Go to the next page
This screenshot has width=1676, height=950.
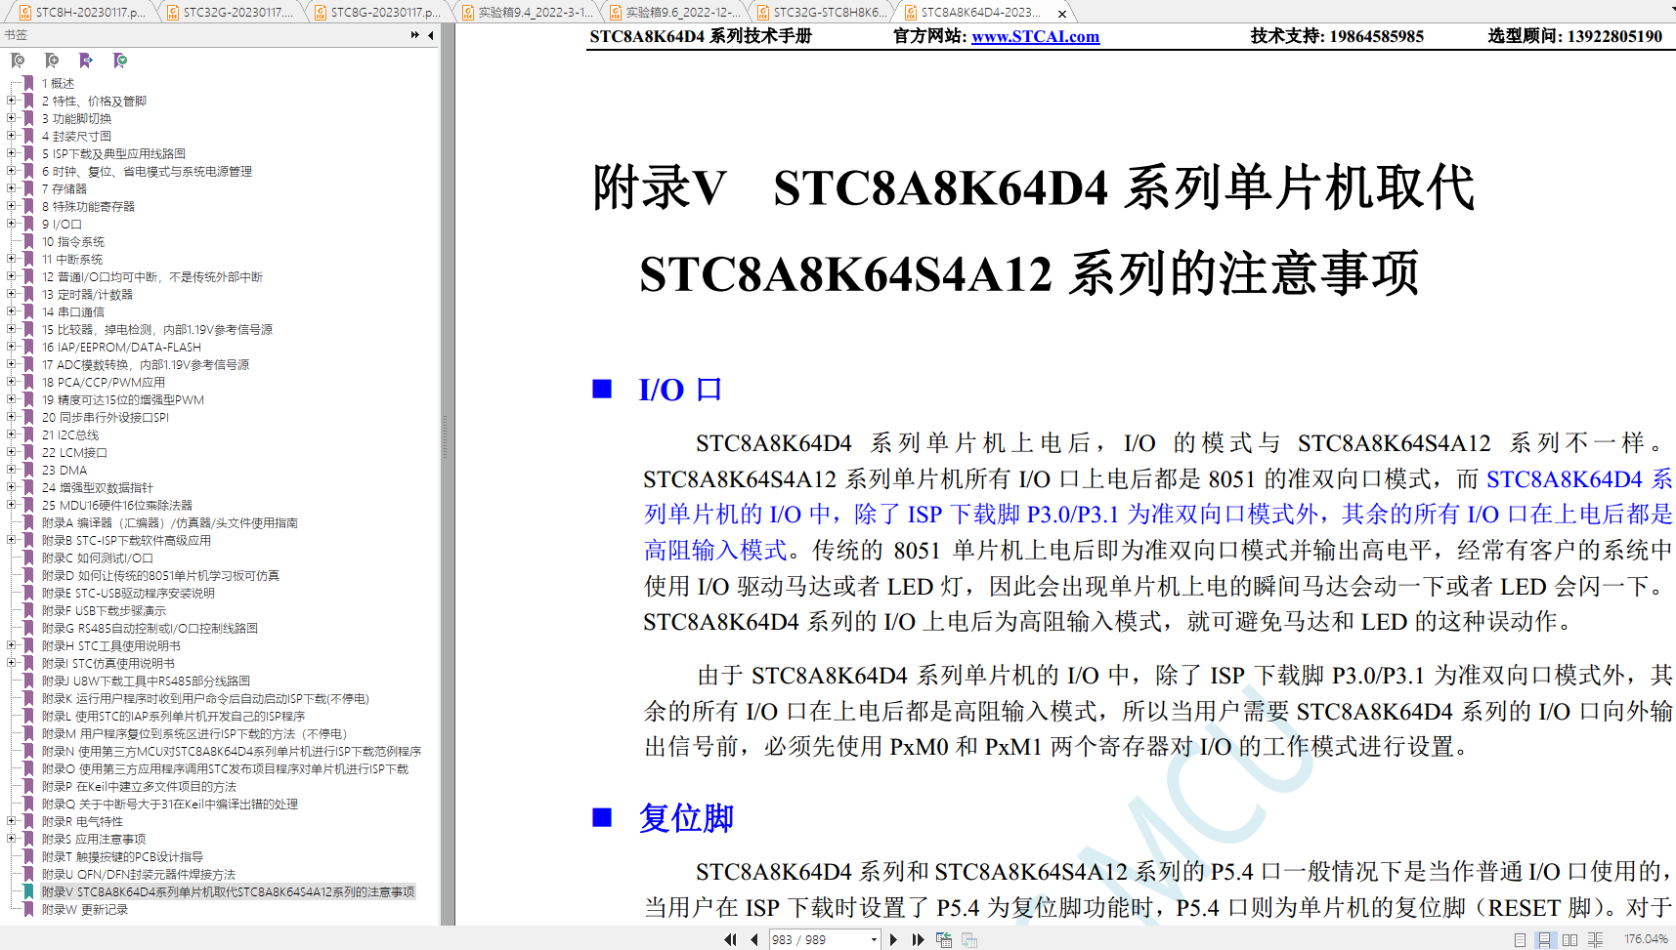pyautogui.click(x=893, y=939)
